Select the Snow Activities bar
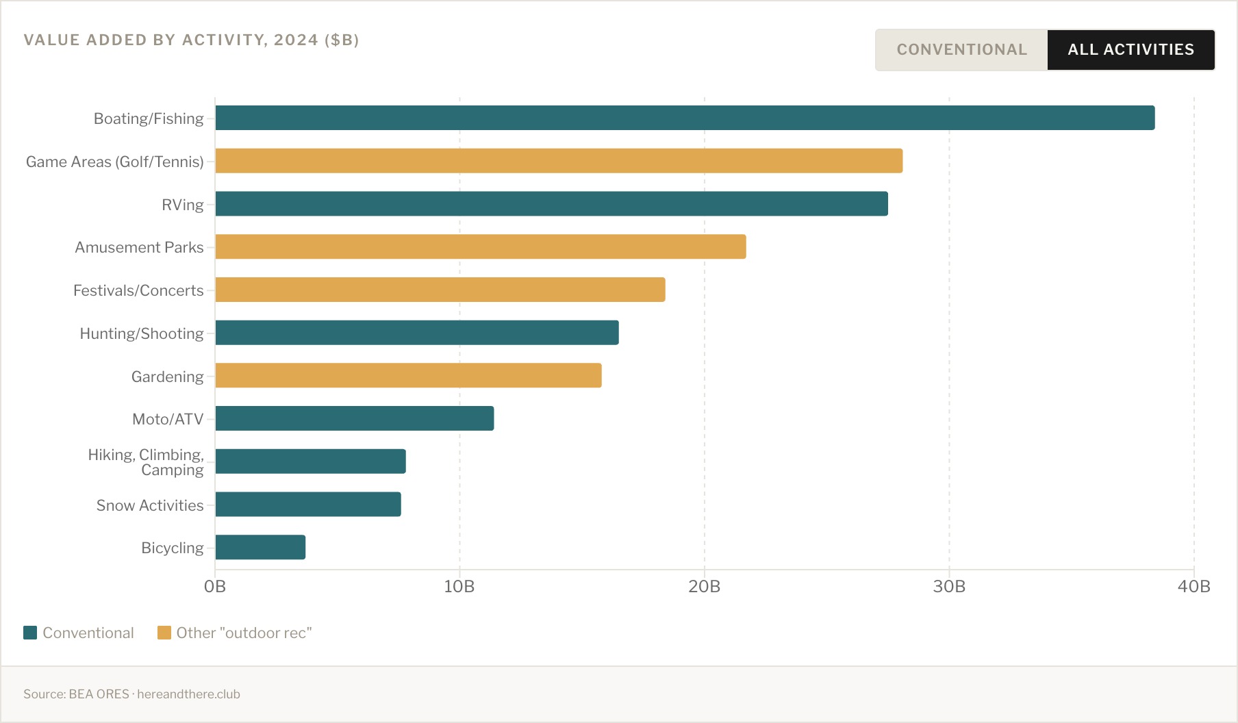The image size is (1238, 723). [308, 505]
